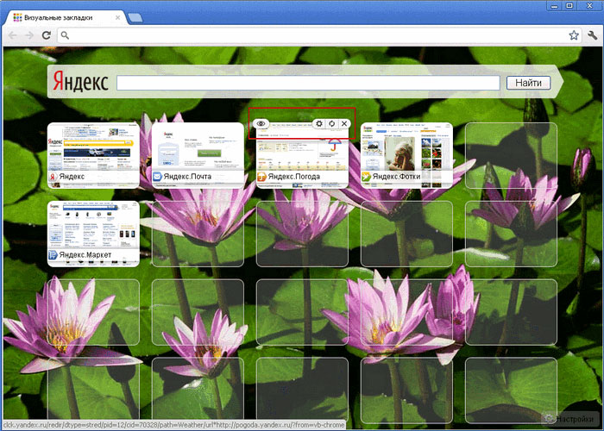604x431 pixels.
Task: Open a new tab
Action: [x=135, y=17]
